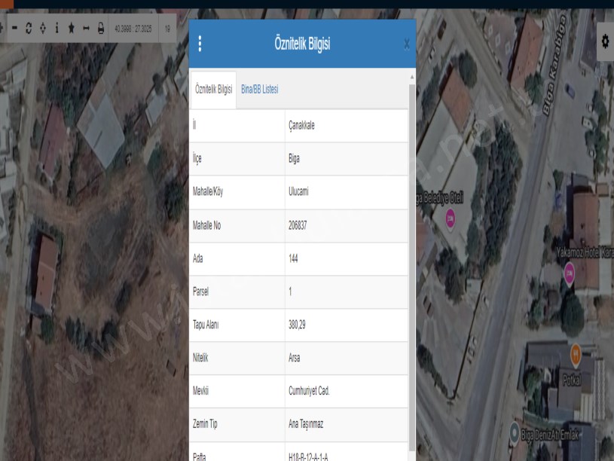614x461 pixels.
Task: Click the print map icon
Action: 101,28
